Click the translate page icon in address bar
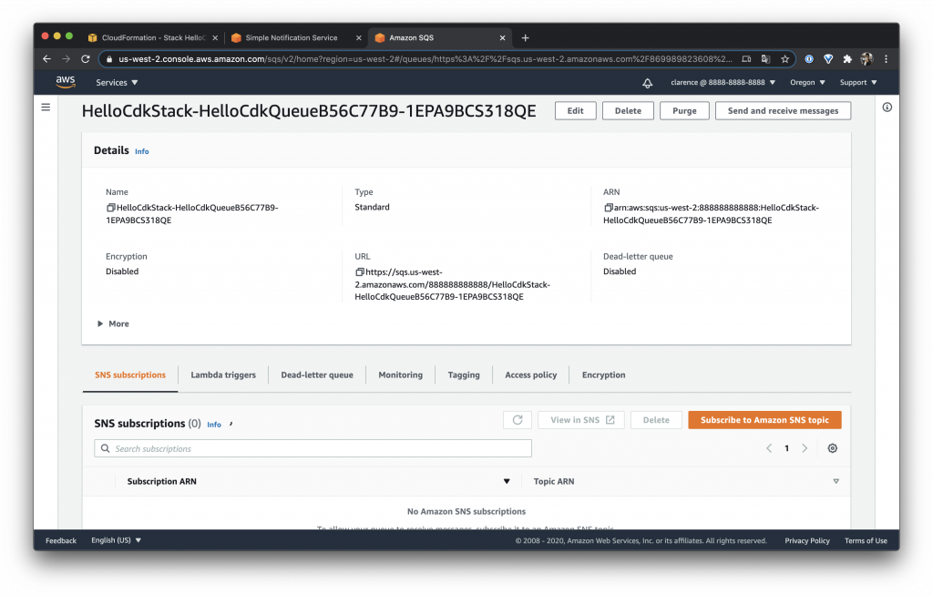Image resolution: width=933 pixels, height=595 pixels. coord(765,59)
